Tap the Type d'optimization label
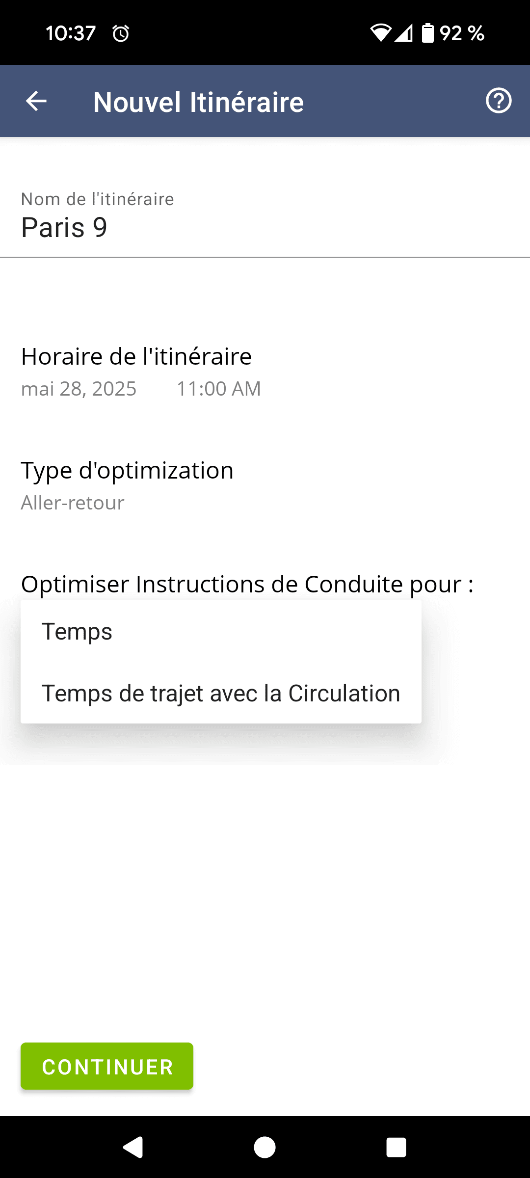The width and height of the screenshot is (530, 1178). pos(127,470)
